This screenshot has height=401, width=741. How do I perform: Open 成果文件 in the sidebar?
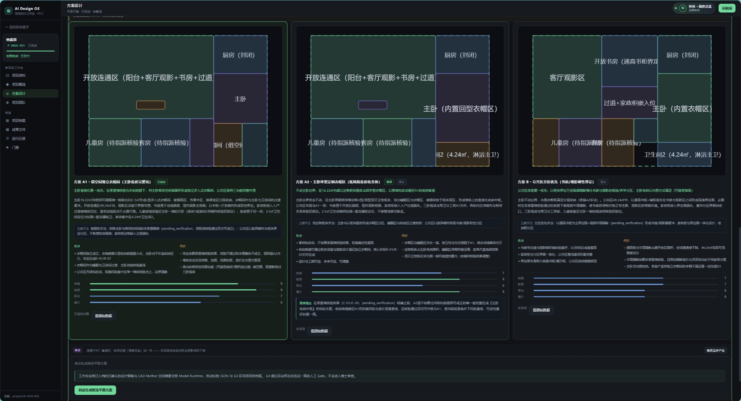pos(31,130)
